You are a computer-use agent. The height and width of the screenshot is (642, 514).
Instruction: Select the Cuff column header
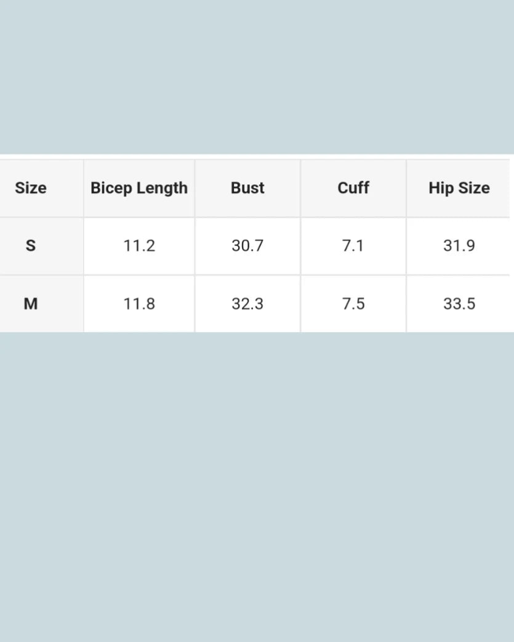tap(353, 188)
